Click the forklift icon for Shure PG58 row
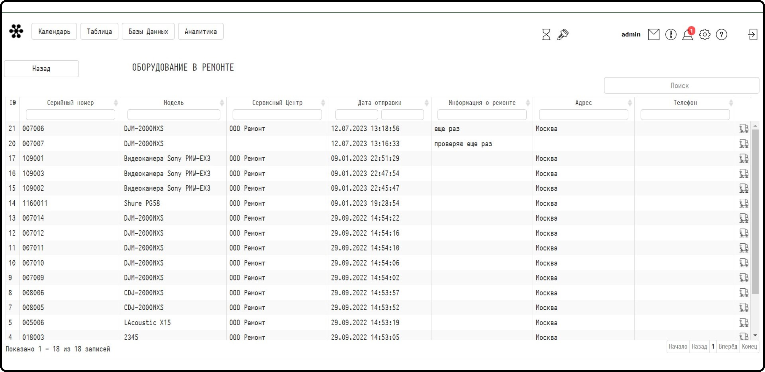 click(x=744, y=203)
